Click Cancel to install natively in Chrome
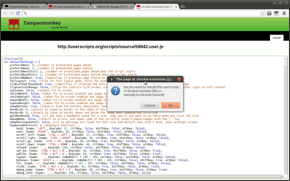 coord(150,105)
